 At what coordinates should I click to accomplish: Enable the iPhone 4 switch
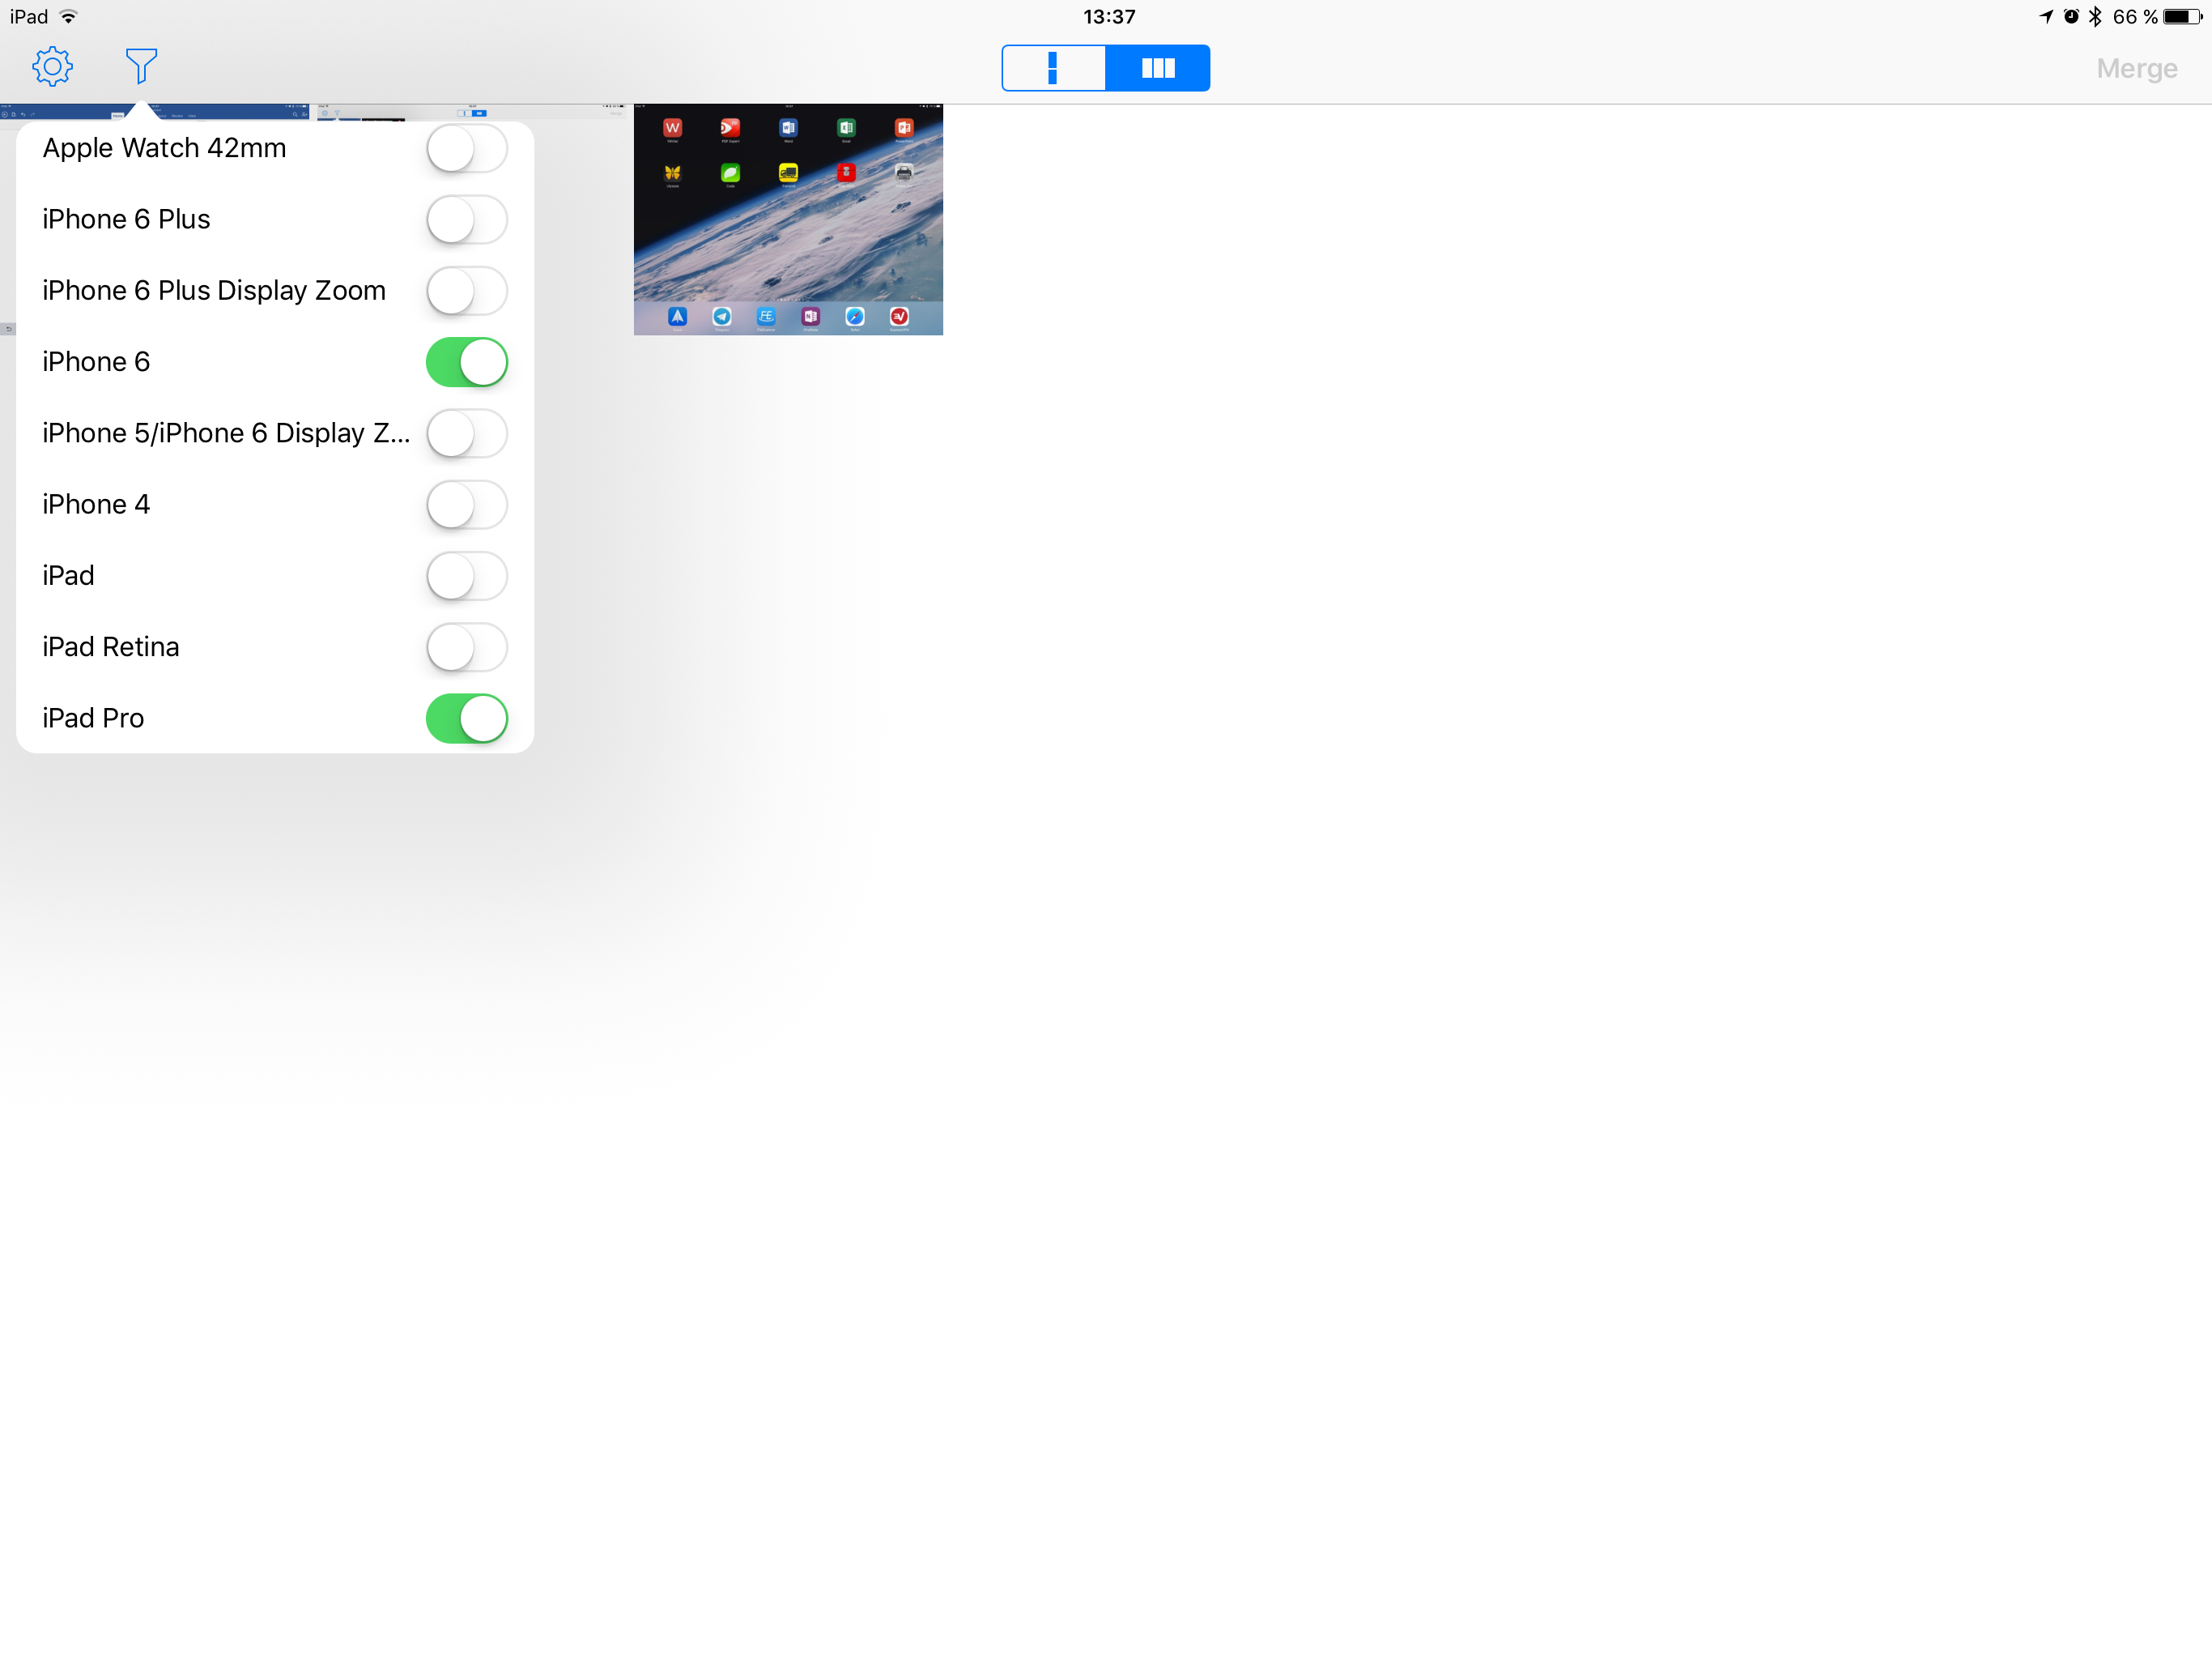click(x=467, y=505)
